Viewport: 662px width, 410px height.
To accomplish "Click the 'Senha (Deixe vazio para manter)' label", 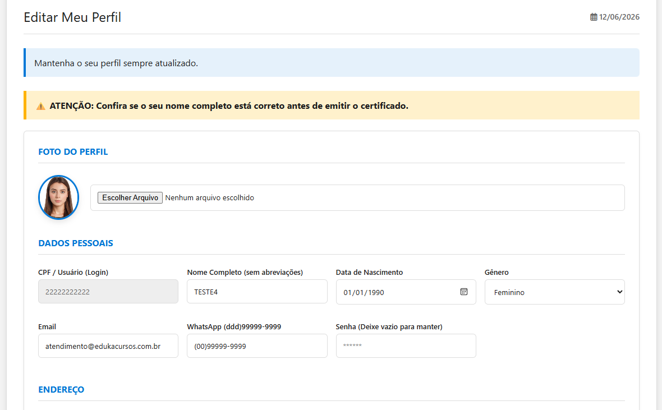I will (389, 327).
